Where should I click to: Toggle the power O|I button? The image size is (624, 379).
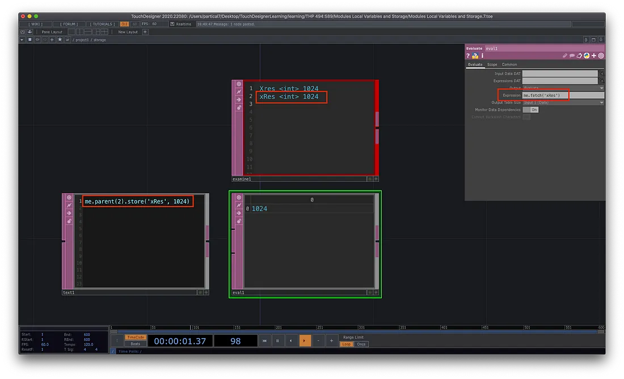tap(124, 24)
